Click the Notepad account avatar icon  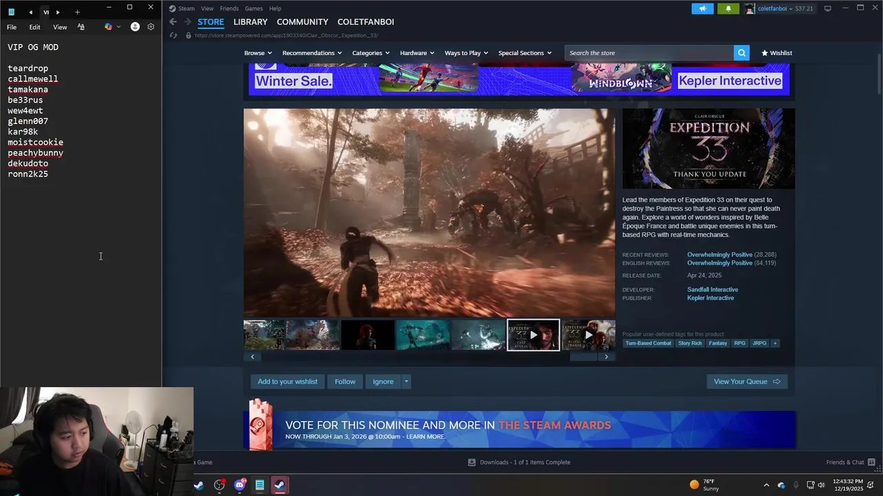pos(135,27)
